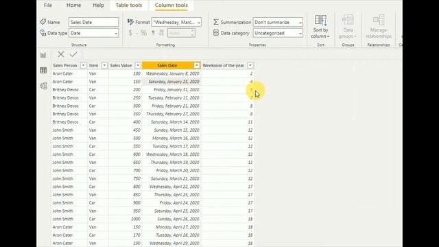The width and height of the screenshot is (439, 247).
Task: Click cell Saturday, March 14, 2020
Action: pos(171,122)
